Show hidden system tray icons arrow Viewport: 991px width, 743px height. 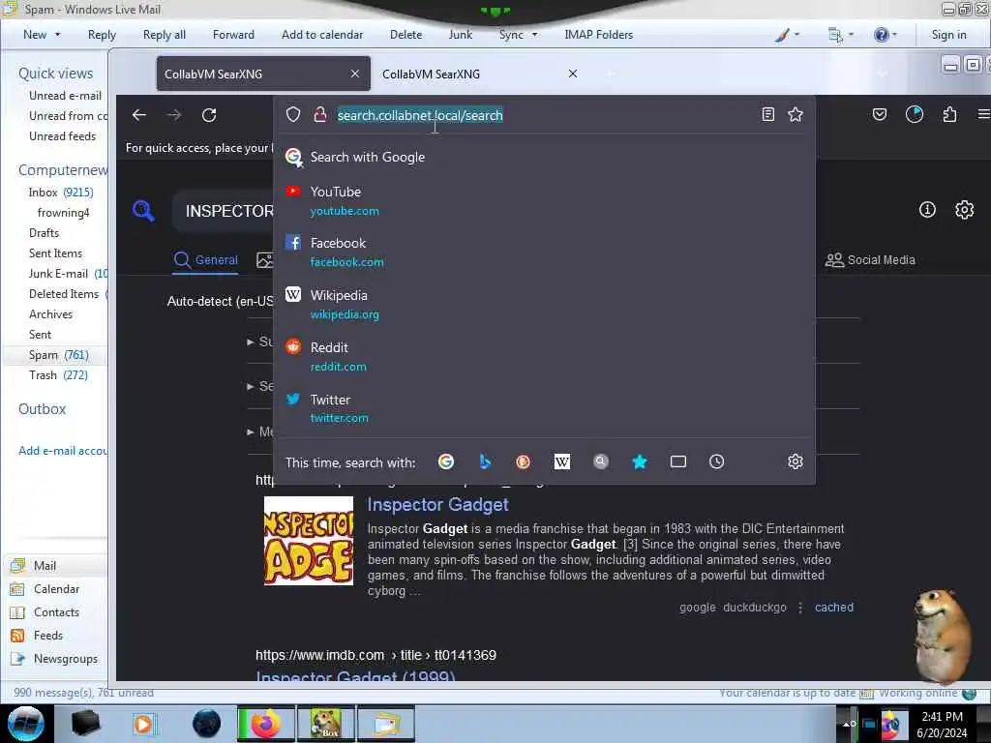tap(848, 724)
